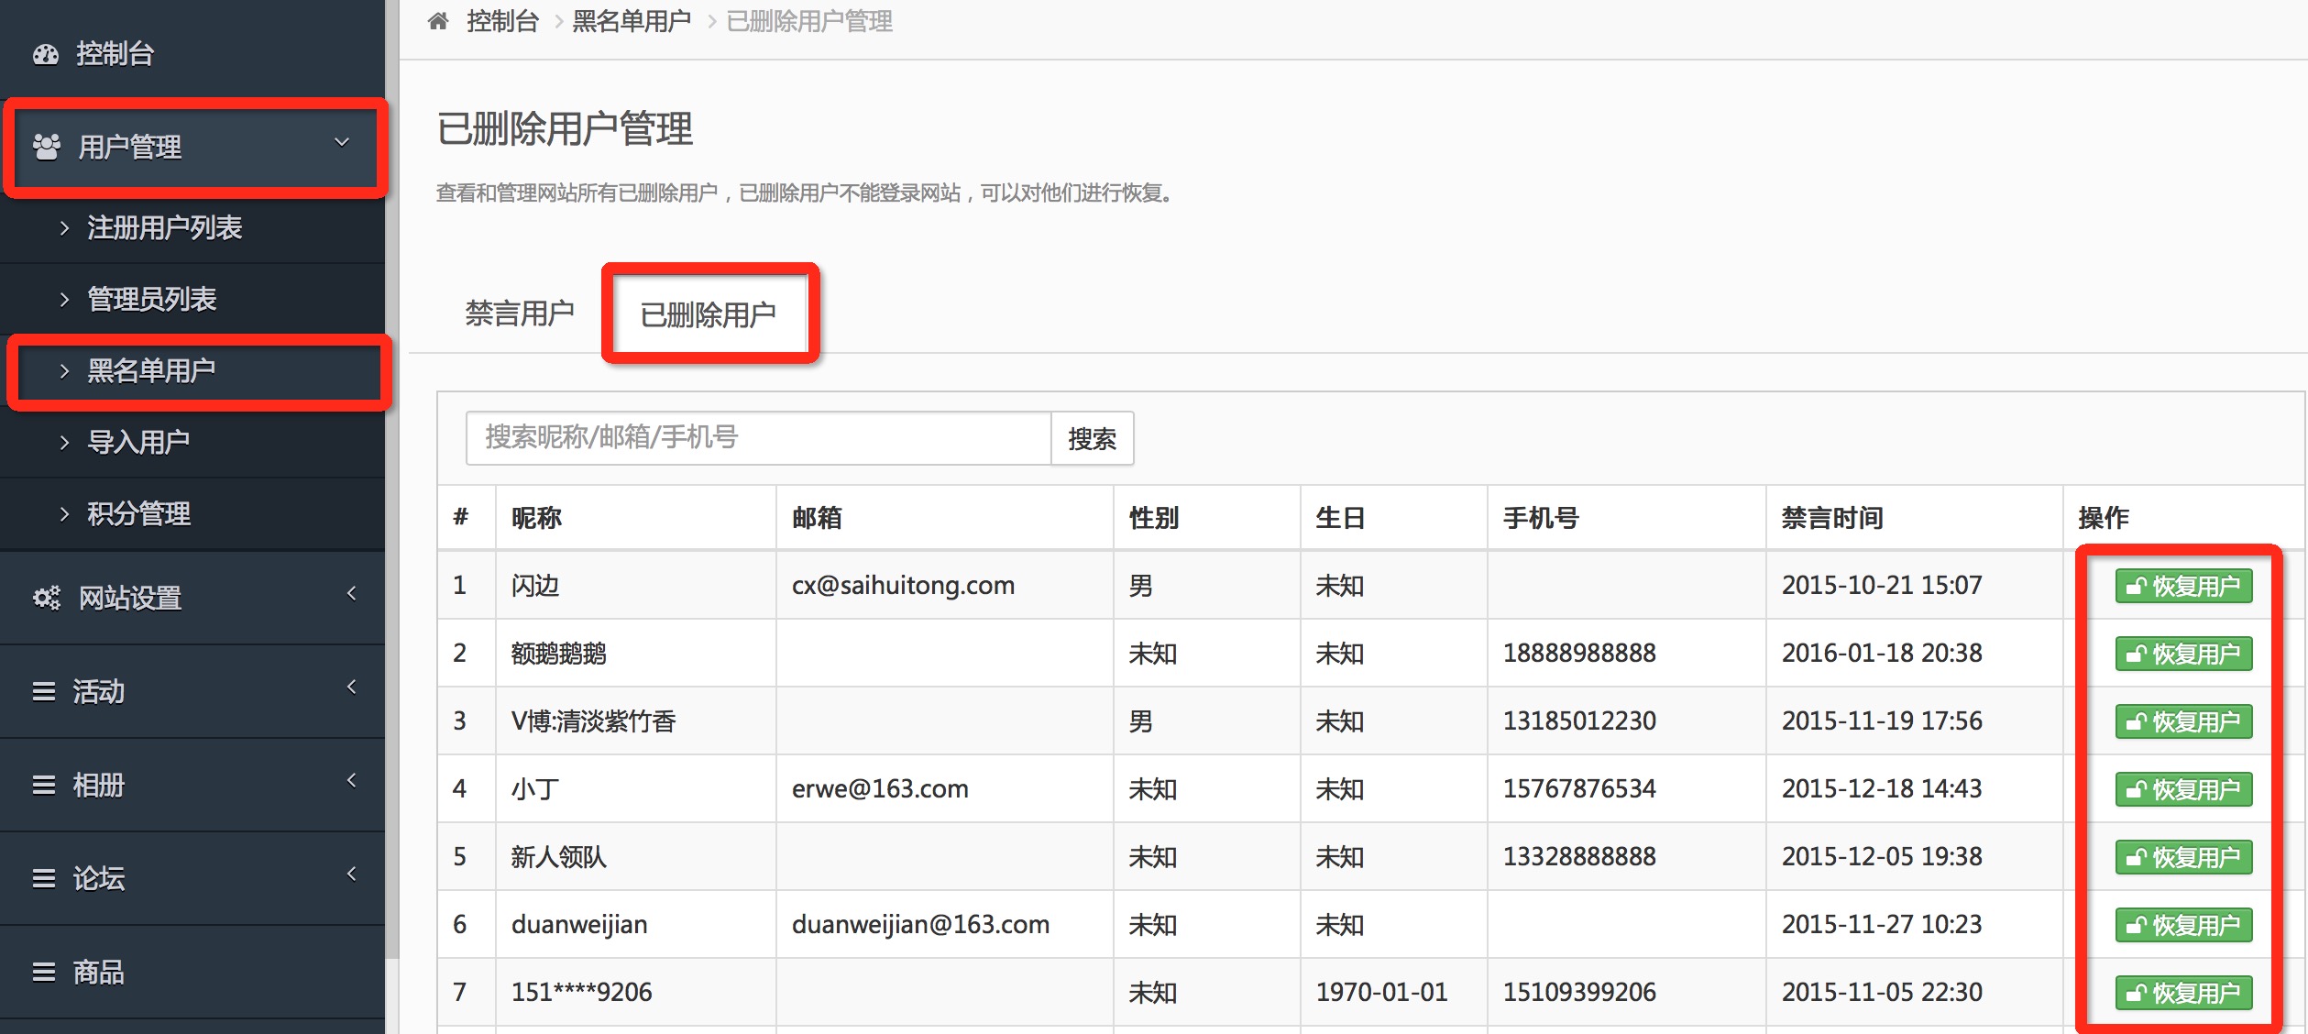Open 注册用户列表 in the sidebar
Viewport: 2308px width, 1034px height.
point(165,227)
